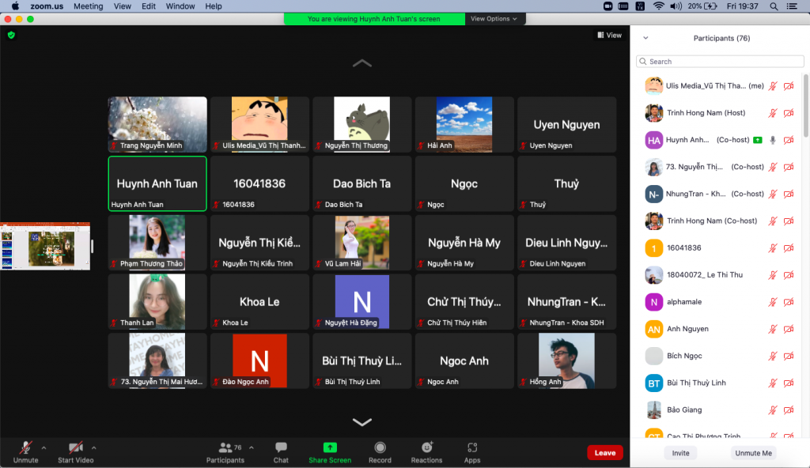Viewport: 810px width, 468px height.
Task: Go to next gallery page arrow
Action: (361, 422)
